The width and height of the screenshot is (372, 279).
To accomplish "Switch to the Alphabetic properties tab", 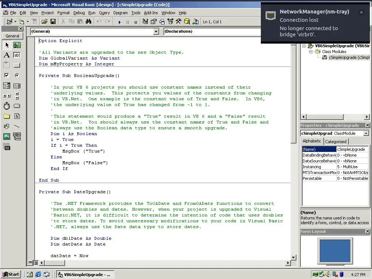I will 312,141.
